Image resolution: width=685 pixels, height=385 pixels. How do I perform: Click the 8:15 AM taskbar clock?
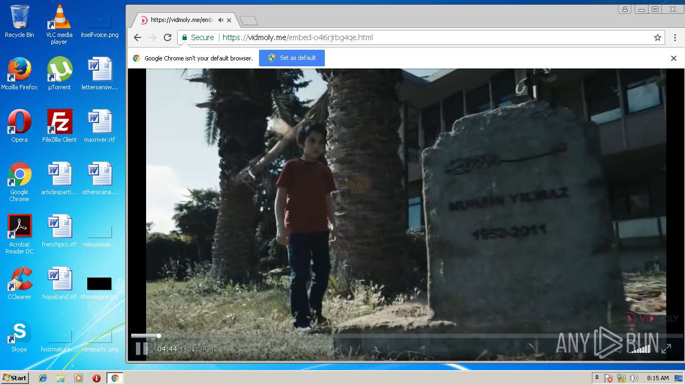click(x=658, y=378)
